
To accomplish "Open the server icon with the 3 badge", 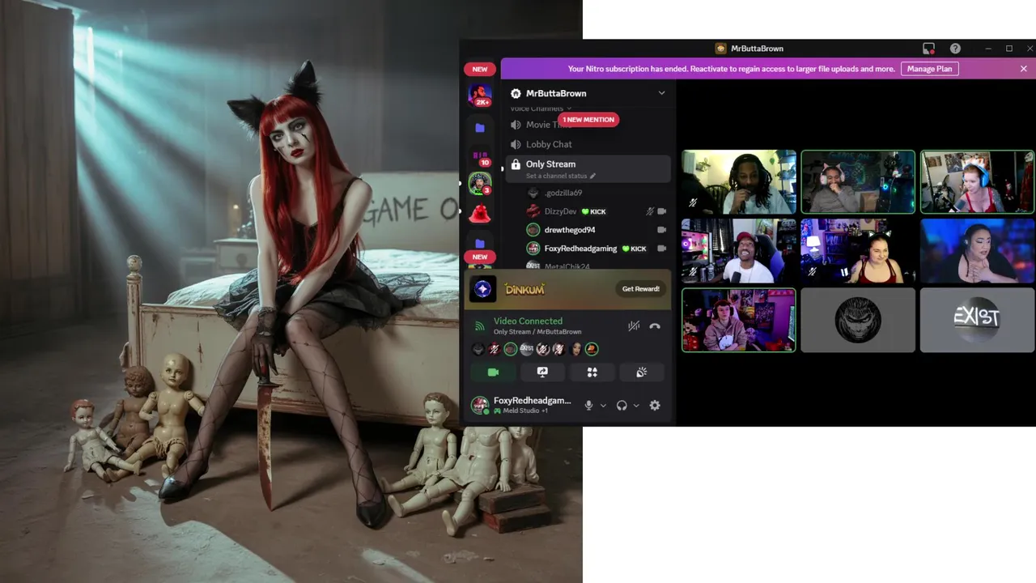I will click(x=480, y=184).
